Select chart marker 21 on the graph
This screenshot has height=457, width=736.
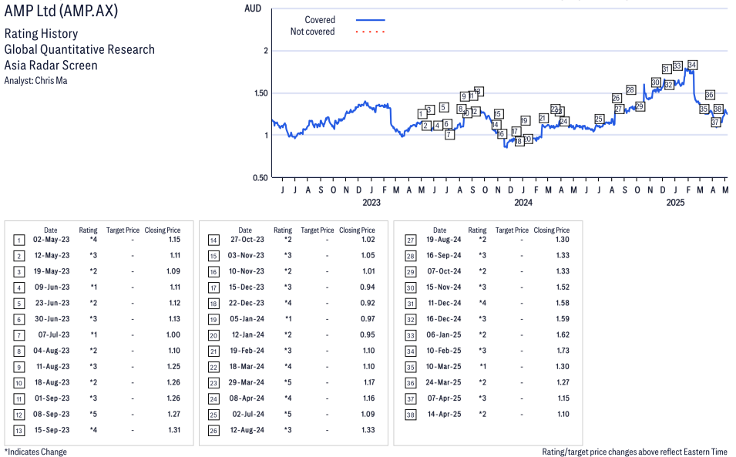coord(543,118)
